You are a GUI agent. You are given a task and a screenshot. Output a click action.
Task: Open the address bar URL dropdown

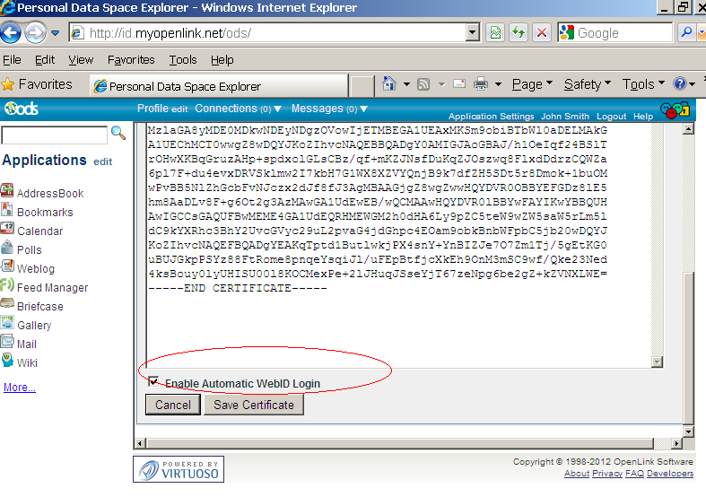coord(473,33)
